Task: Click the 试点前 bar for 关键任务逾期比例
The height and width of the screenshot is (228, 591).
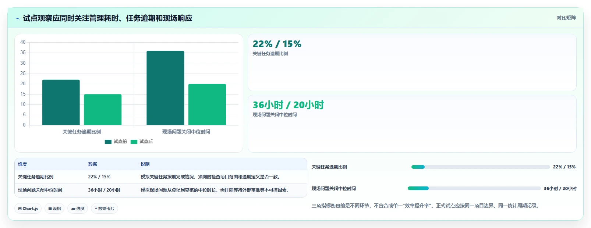Action: pos(61,102)
